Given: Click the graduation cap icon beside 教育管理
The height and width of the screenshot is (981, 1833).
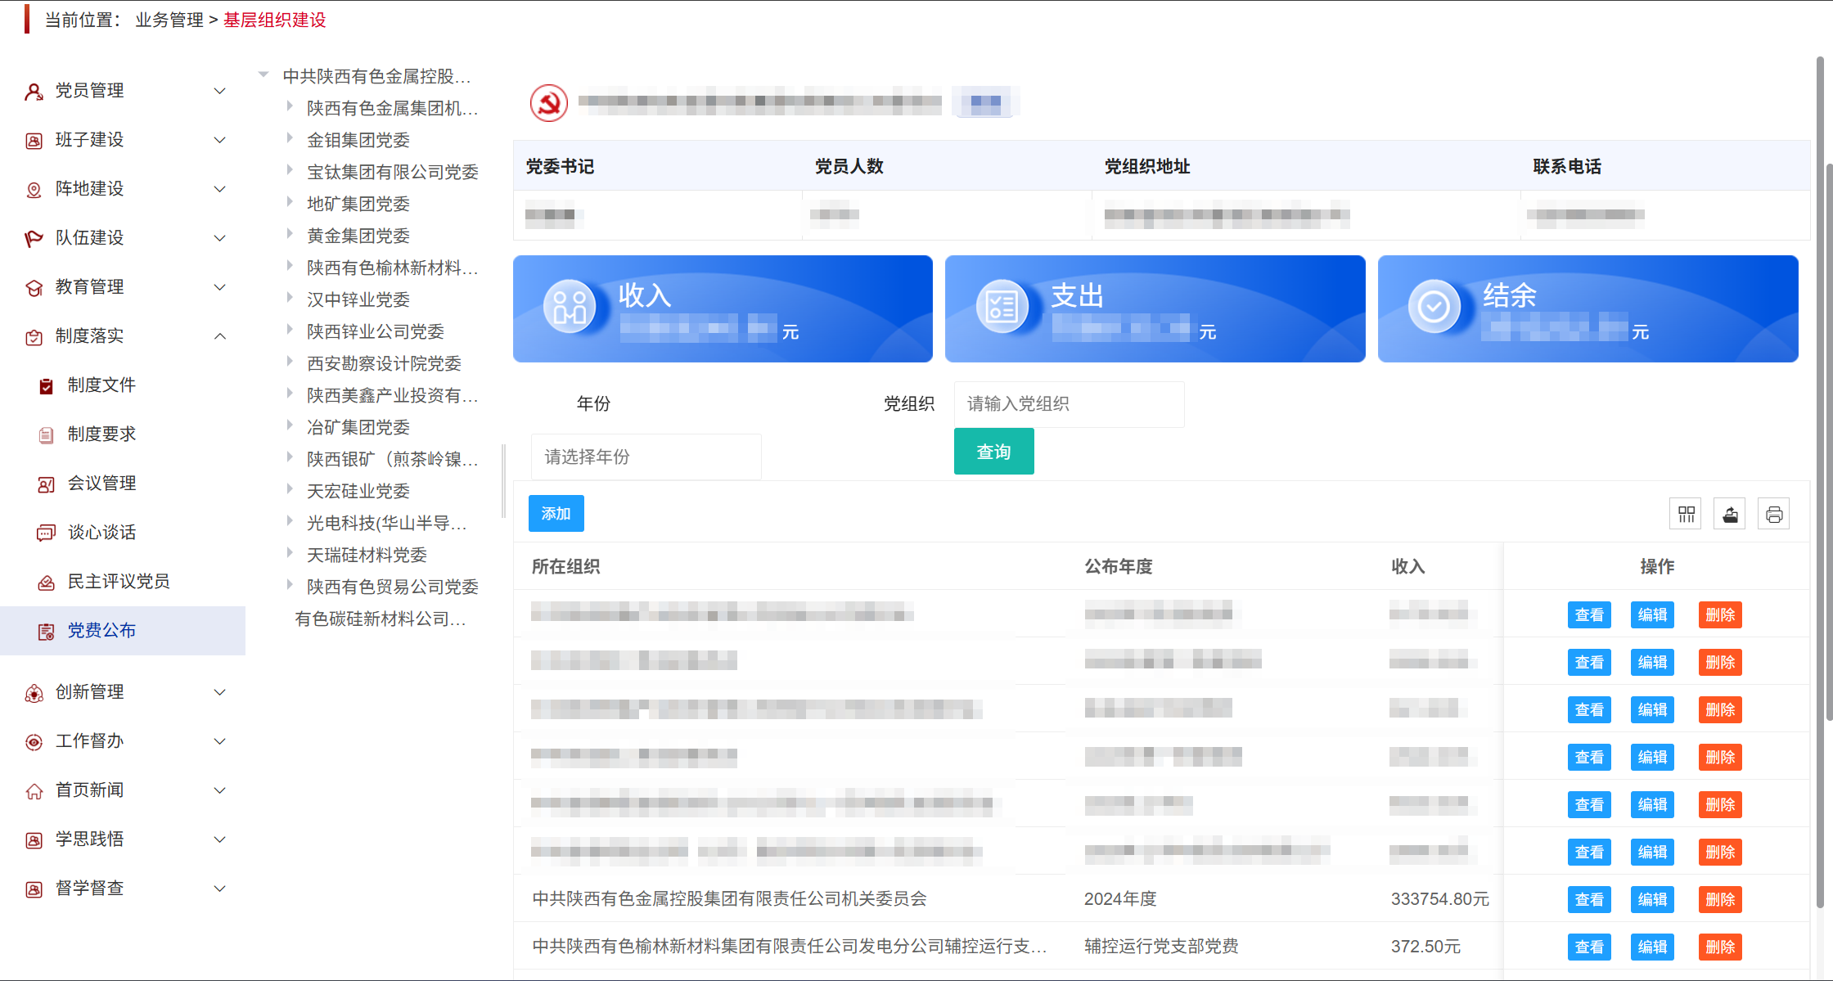Looking at the screenshot, I should pyautogui.click(x=34, y=287).
